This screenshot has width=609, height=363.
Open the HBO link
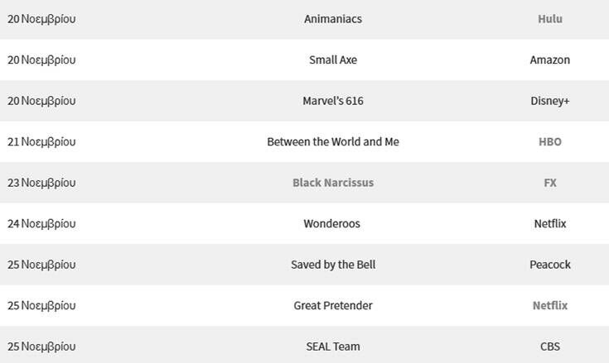click(x=549, y=142)
